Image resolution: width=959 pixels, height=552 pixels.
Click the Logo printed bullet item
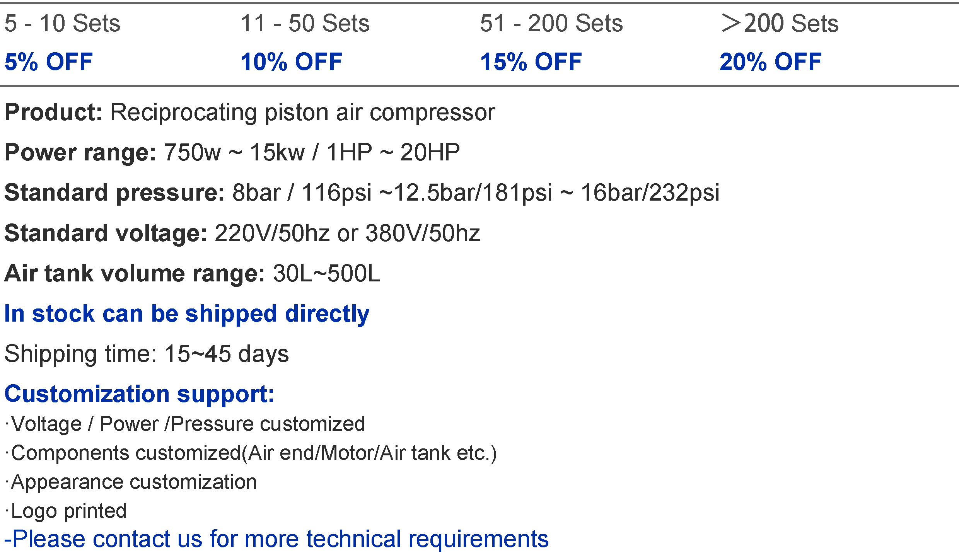(66, 511)
